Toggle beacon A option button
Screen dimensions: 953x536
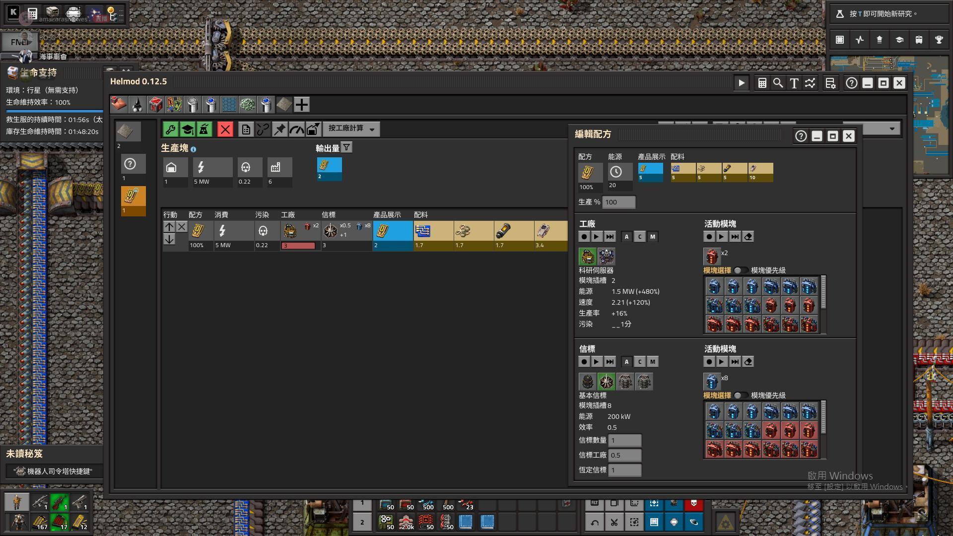click(x=626, y=362)
